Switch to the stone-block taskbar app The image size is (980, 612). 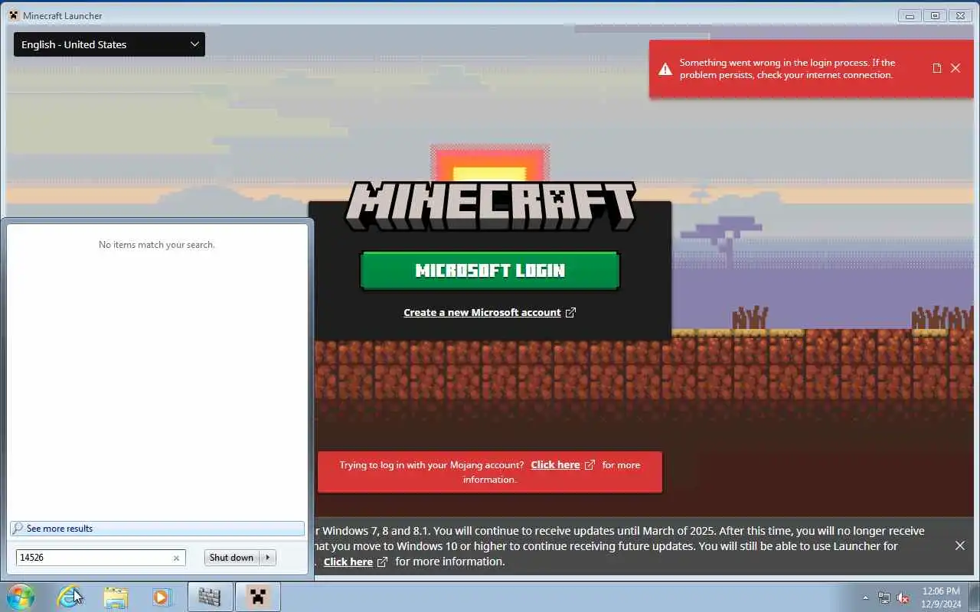(x=210, y=597)
